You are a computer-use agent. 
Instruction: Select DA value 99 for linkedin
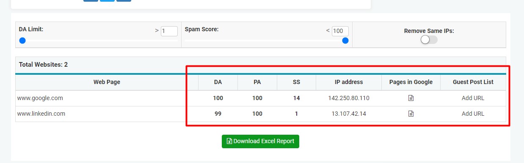pos(218,114)
